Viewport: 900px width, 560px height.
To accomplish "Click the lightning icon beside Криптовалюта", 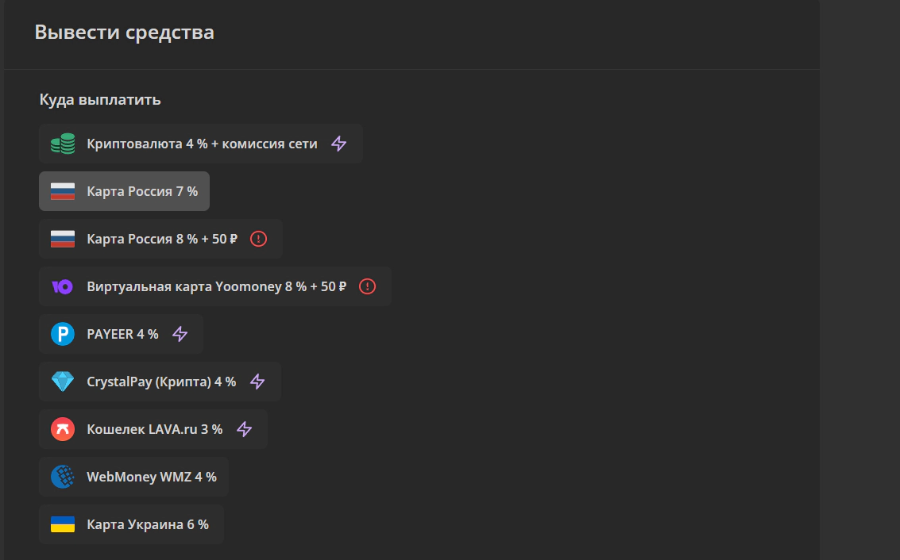I will [x=339, y=144].
